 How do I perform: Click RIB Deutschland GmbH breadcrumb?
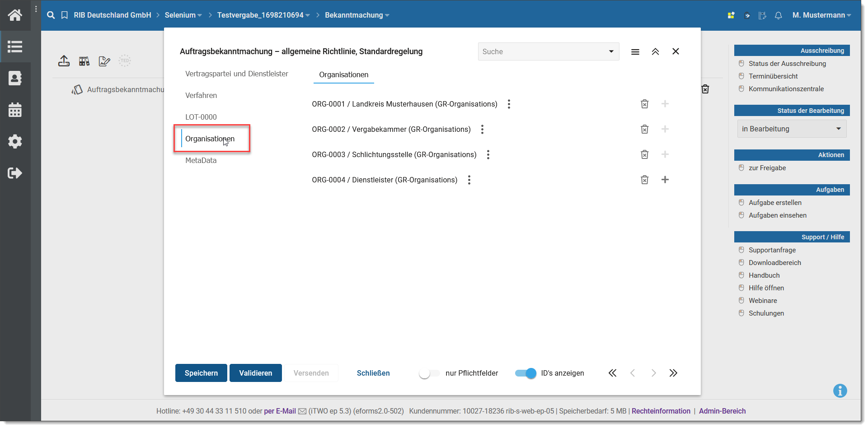pos(113,15)
